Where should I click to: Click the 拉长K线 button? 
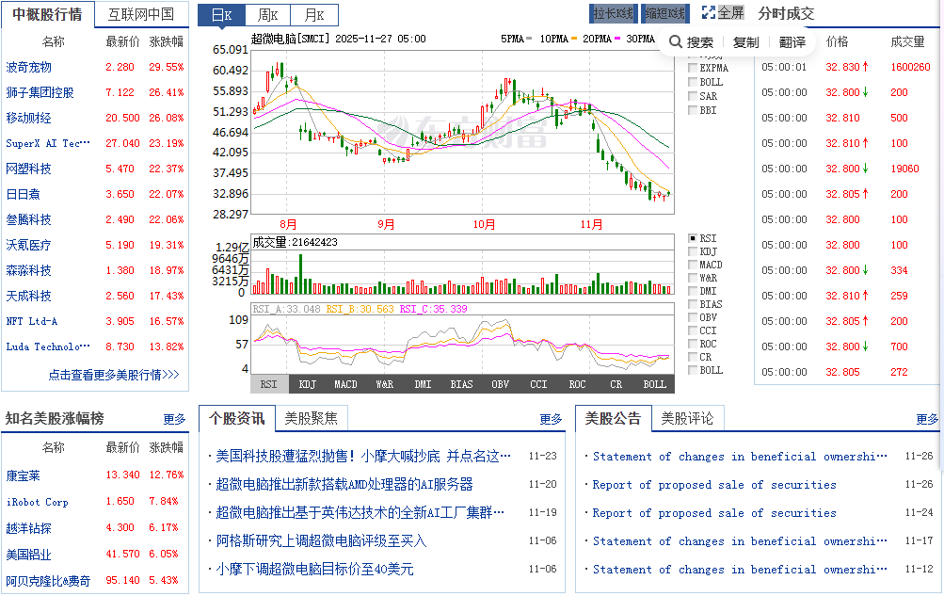614,13
